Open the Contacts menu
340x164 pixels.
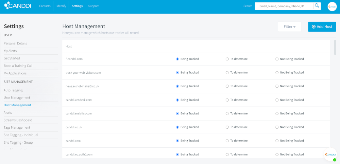coord(45,6)
